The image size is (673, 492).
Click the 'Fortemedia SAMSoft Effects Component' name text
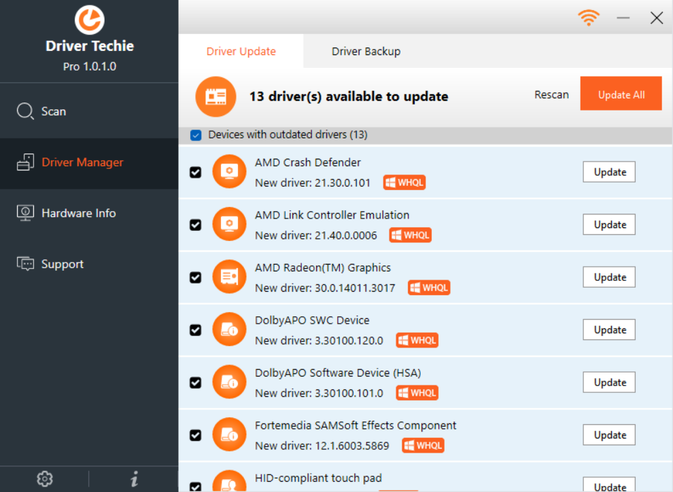coord(356,425)
